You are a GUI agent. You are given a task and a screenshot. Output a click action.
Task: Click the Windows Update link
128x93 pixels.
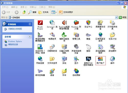pyautogui.click(x=15, y=41)
